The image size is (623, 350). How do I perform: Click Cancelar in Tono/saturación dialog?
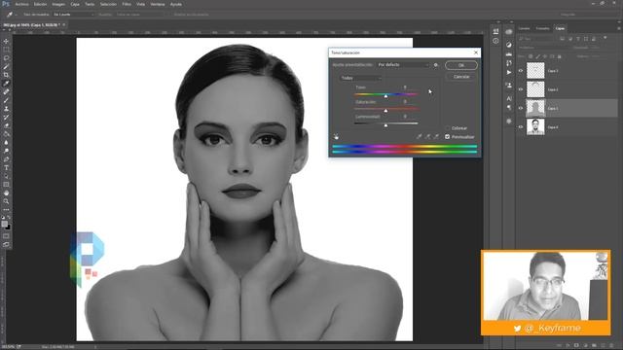[461, 77]
